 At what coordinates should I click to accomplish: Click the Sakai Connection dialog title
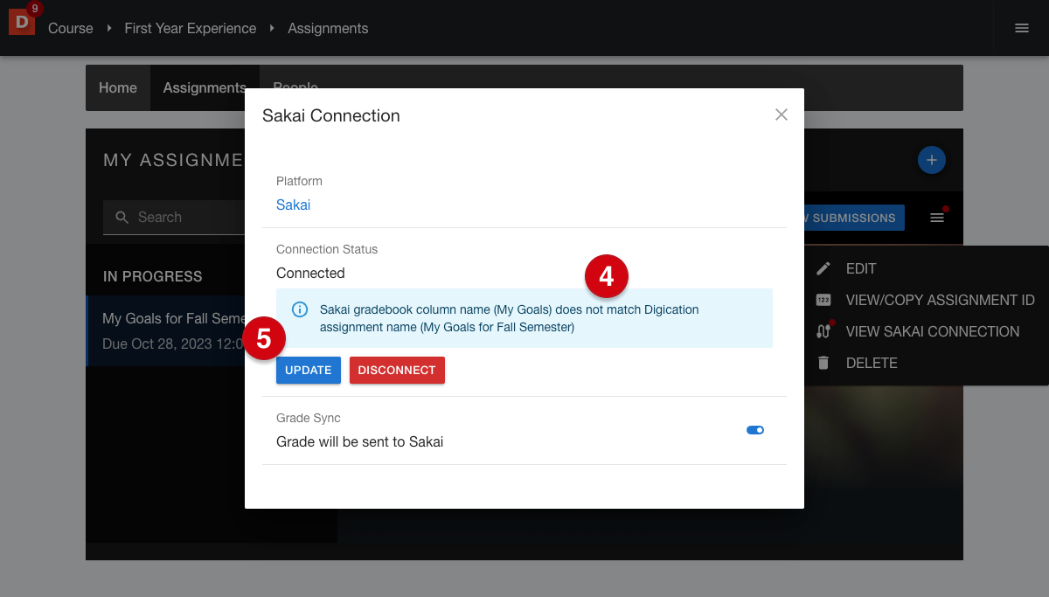point(331,115)
